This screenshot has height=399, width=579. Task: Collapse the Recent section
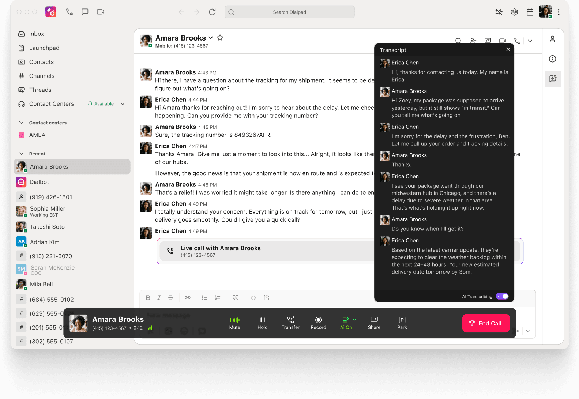tap(22, 154)
